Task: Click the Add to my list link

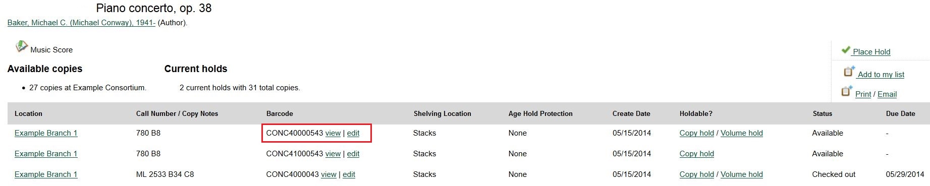Action: (x=881, y=75)
